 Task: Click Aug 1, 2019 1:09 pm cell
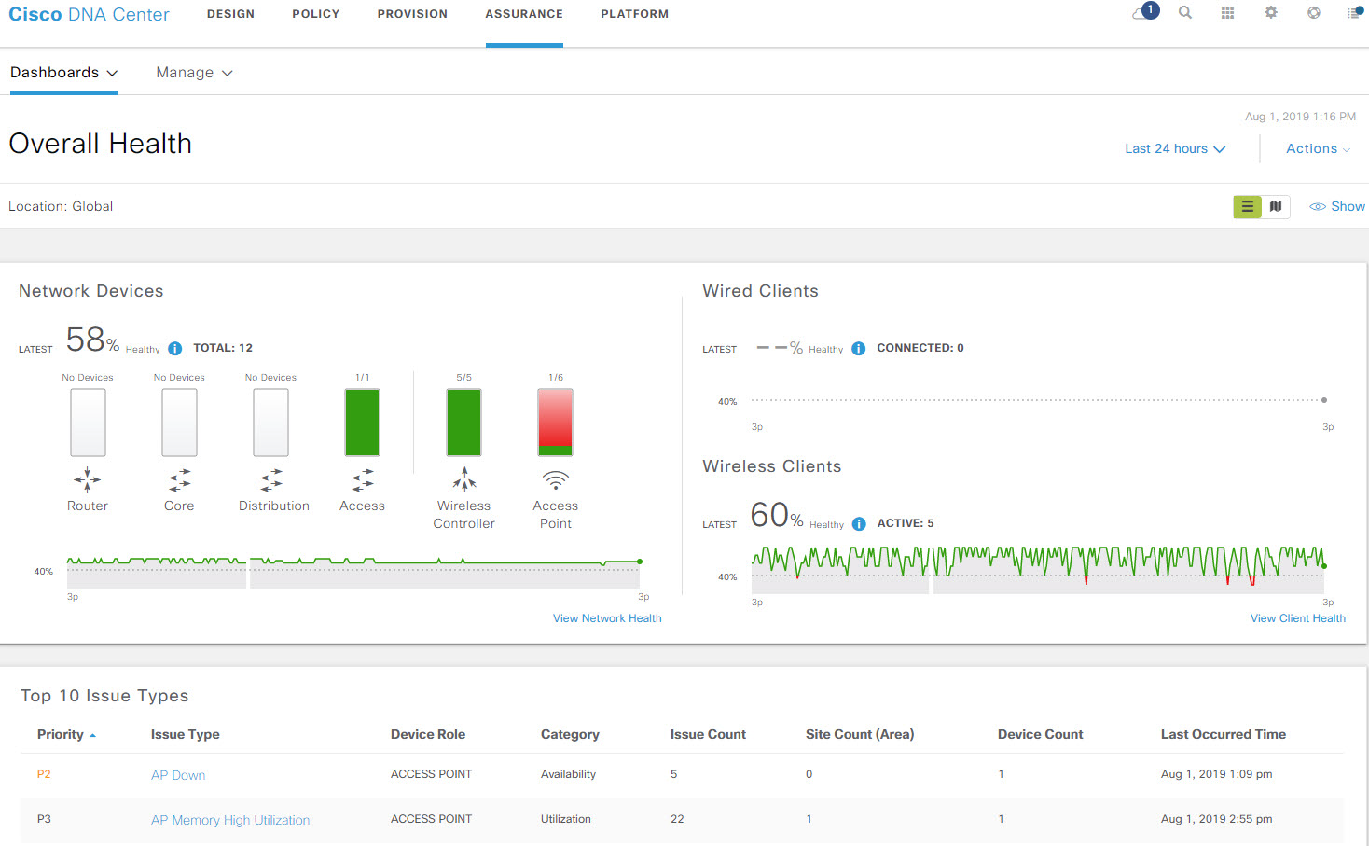coord(1216,774)
